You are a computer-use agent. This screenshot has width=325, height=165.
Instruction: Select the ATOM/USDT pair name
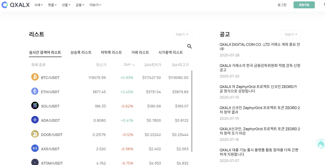click(x=52, y=163)
